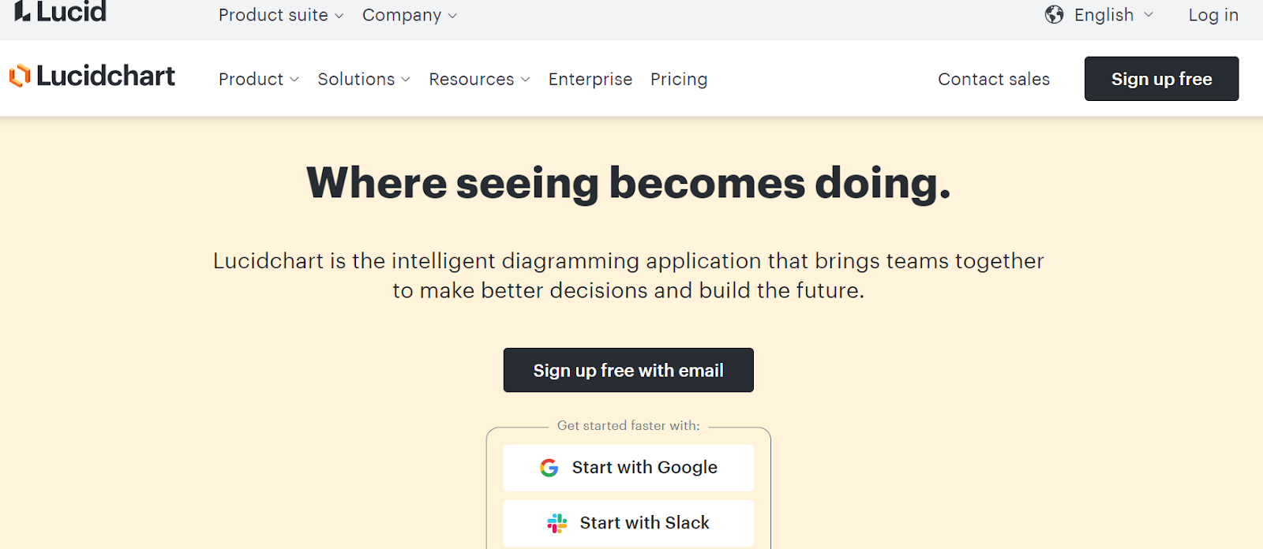Click Sign up free with email
1263x549 pixels.
tap(628, 370)
